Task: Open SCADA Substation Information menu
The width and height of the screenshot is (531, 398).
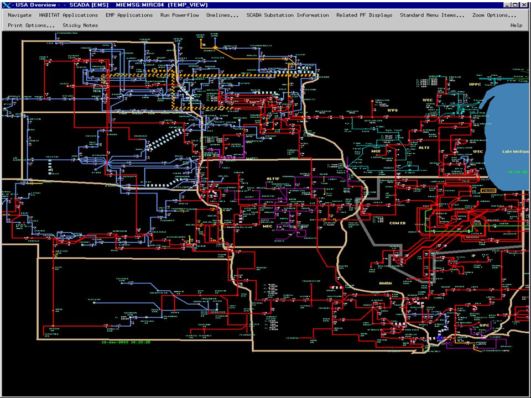Action: pos(288,15)
